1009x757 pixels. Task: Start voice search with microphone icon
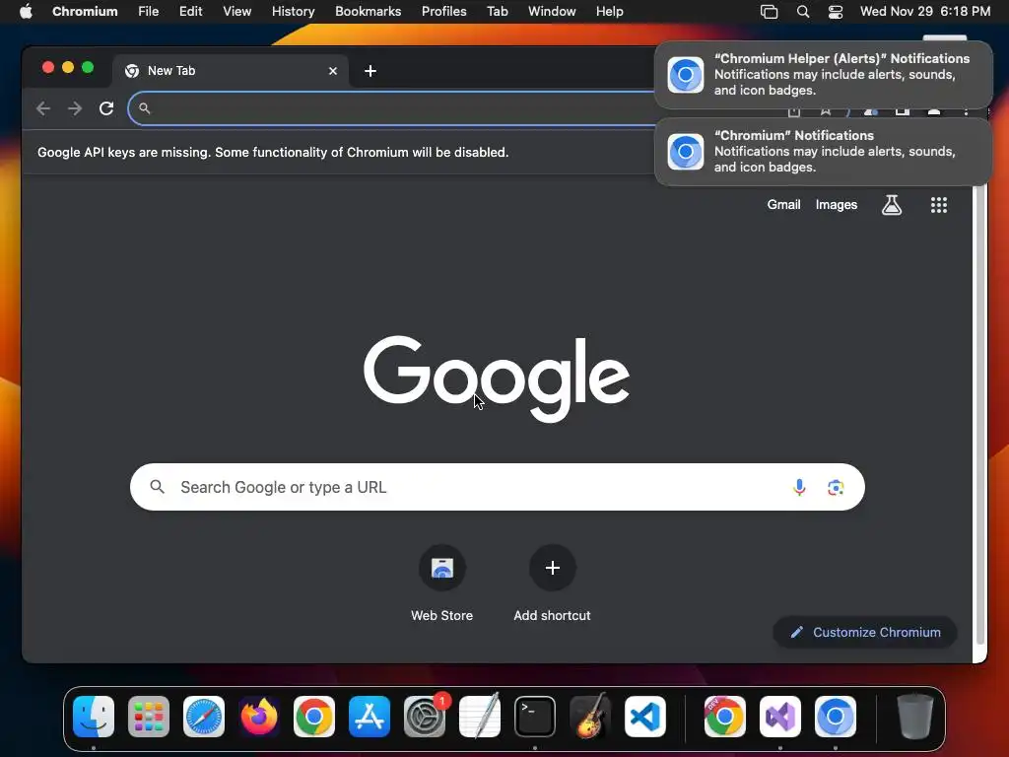click(798, 487)
